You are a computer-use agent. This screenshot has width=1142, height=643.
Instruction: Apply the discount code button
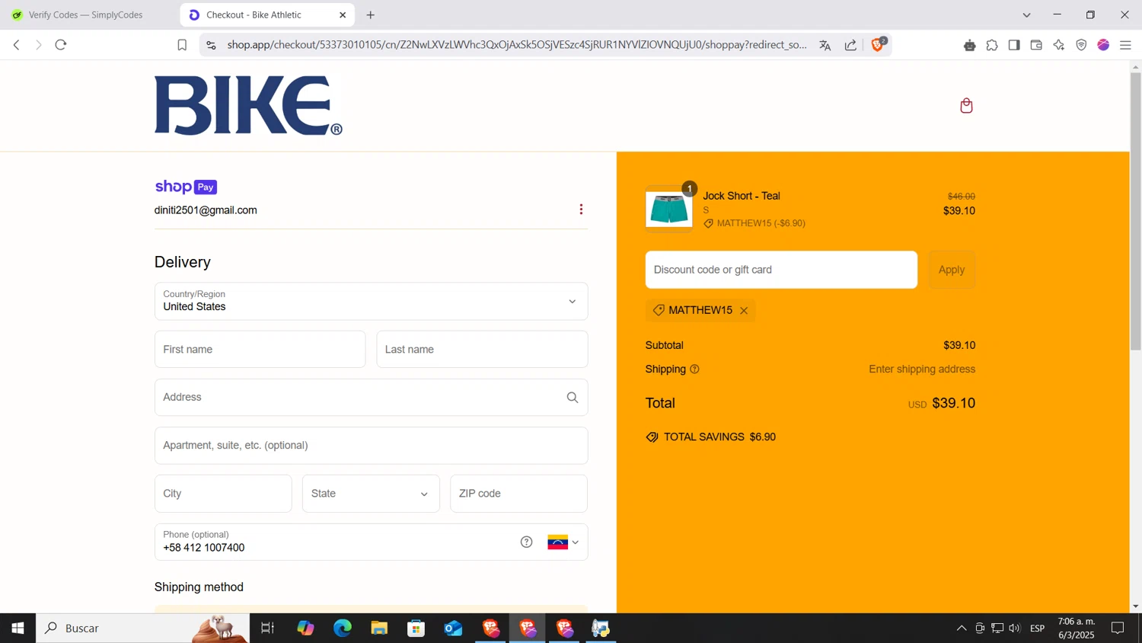(x=952, y=270)
